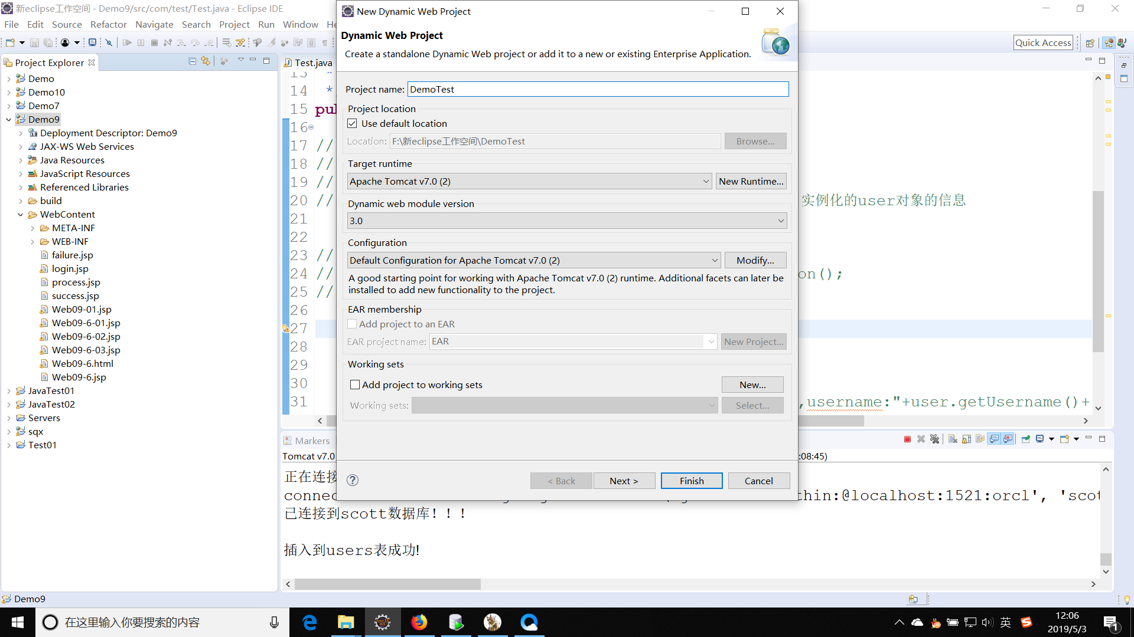The image size is (1134, 637).
Task: Click inside the Project name field
Action: tap(597, 89)
